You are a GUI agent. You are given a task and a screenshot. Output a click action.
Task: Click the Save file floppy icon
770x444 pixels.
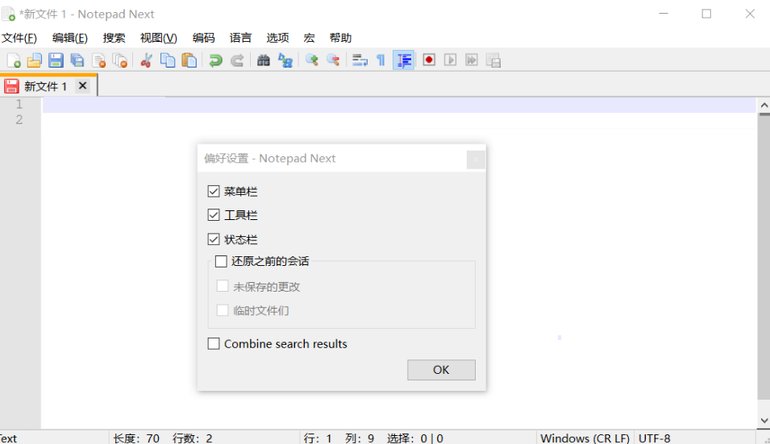click(x=56, y=60)
